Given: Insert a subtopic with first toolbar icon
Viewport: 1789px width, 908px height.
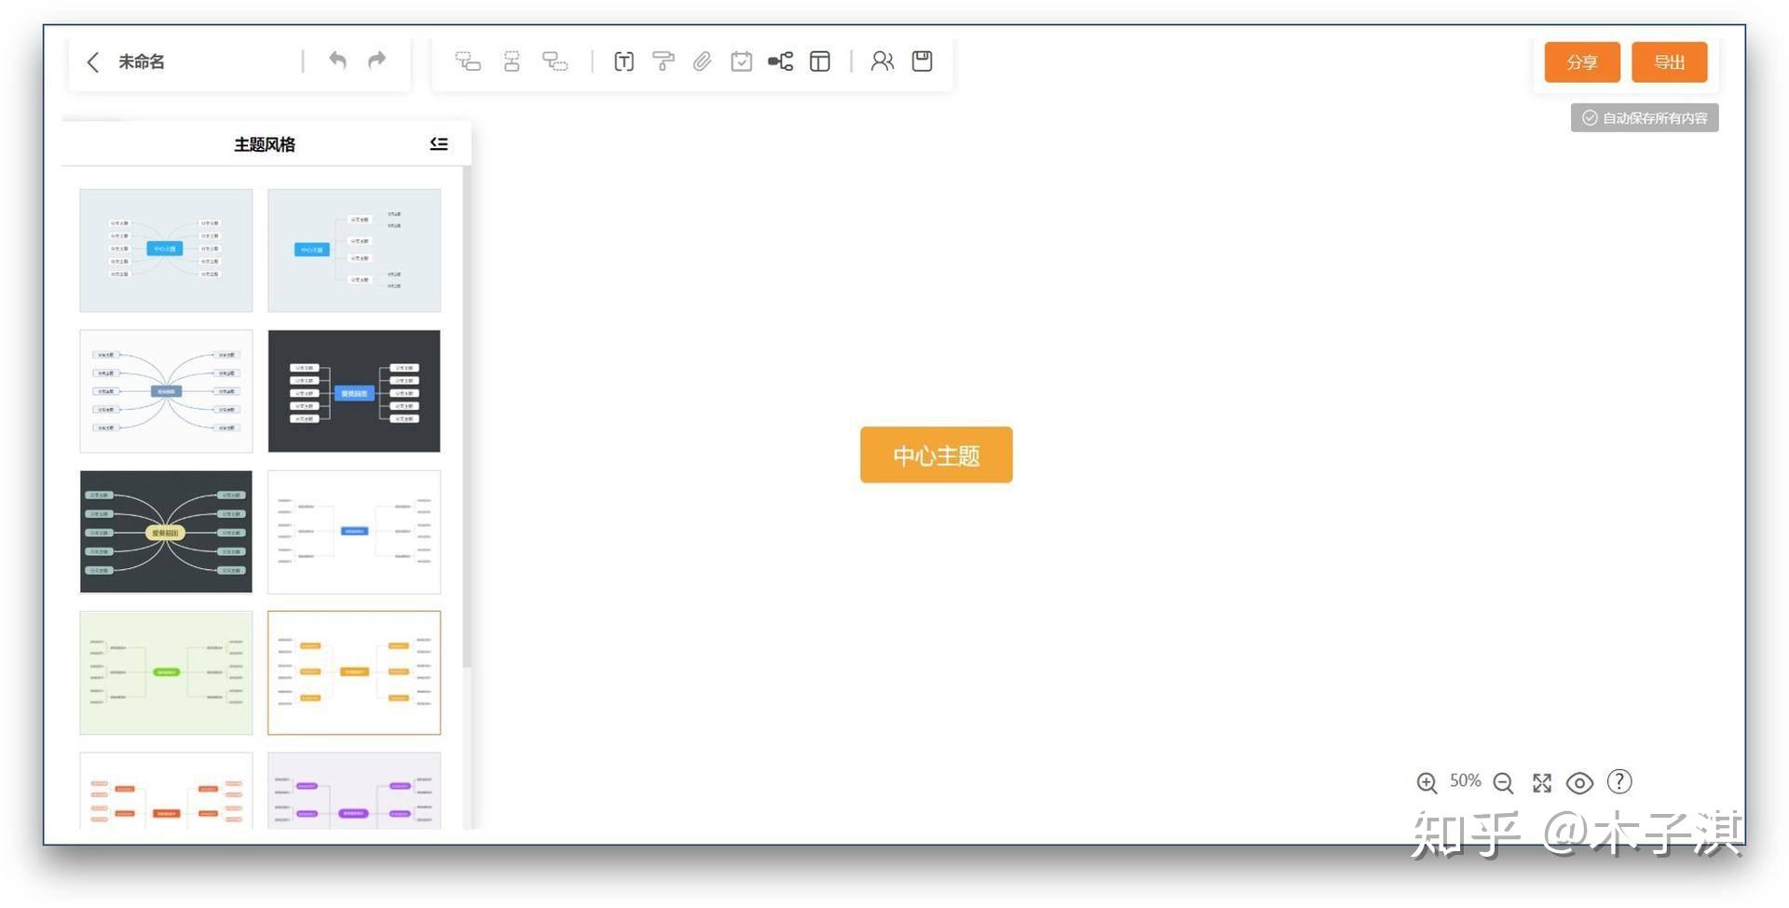Looking at the screenshot, I should click(x=468, y=61).
